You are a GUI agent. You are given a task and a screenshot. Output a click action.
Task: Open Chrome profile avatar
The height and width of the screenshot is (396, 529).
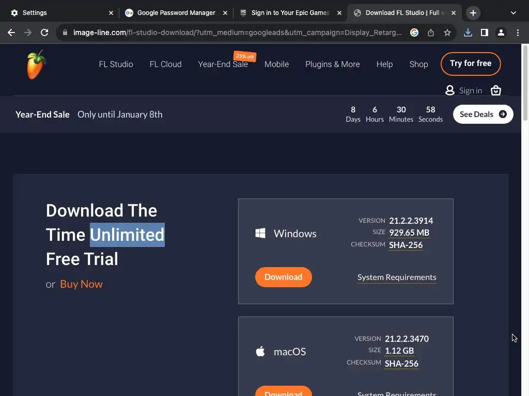(x=501, y=32)
